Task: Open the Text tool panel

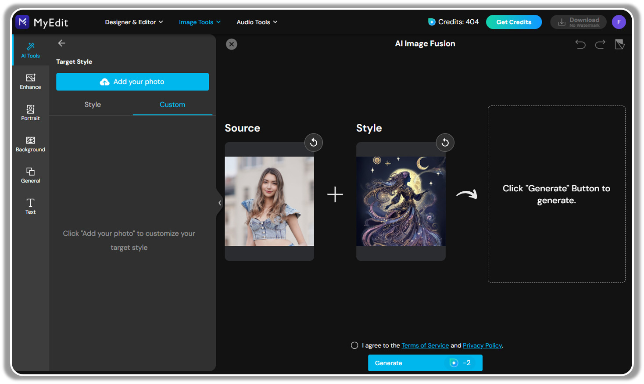Action: coord(30,206)
